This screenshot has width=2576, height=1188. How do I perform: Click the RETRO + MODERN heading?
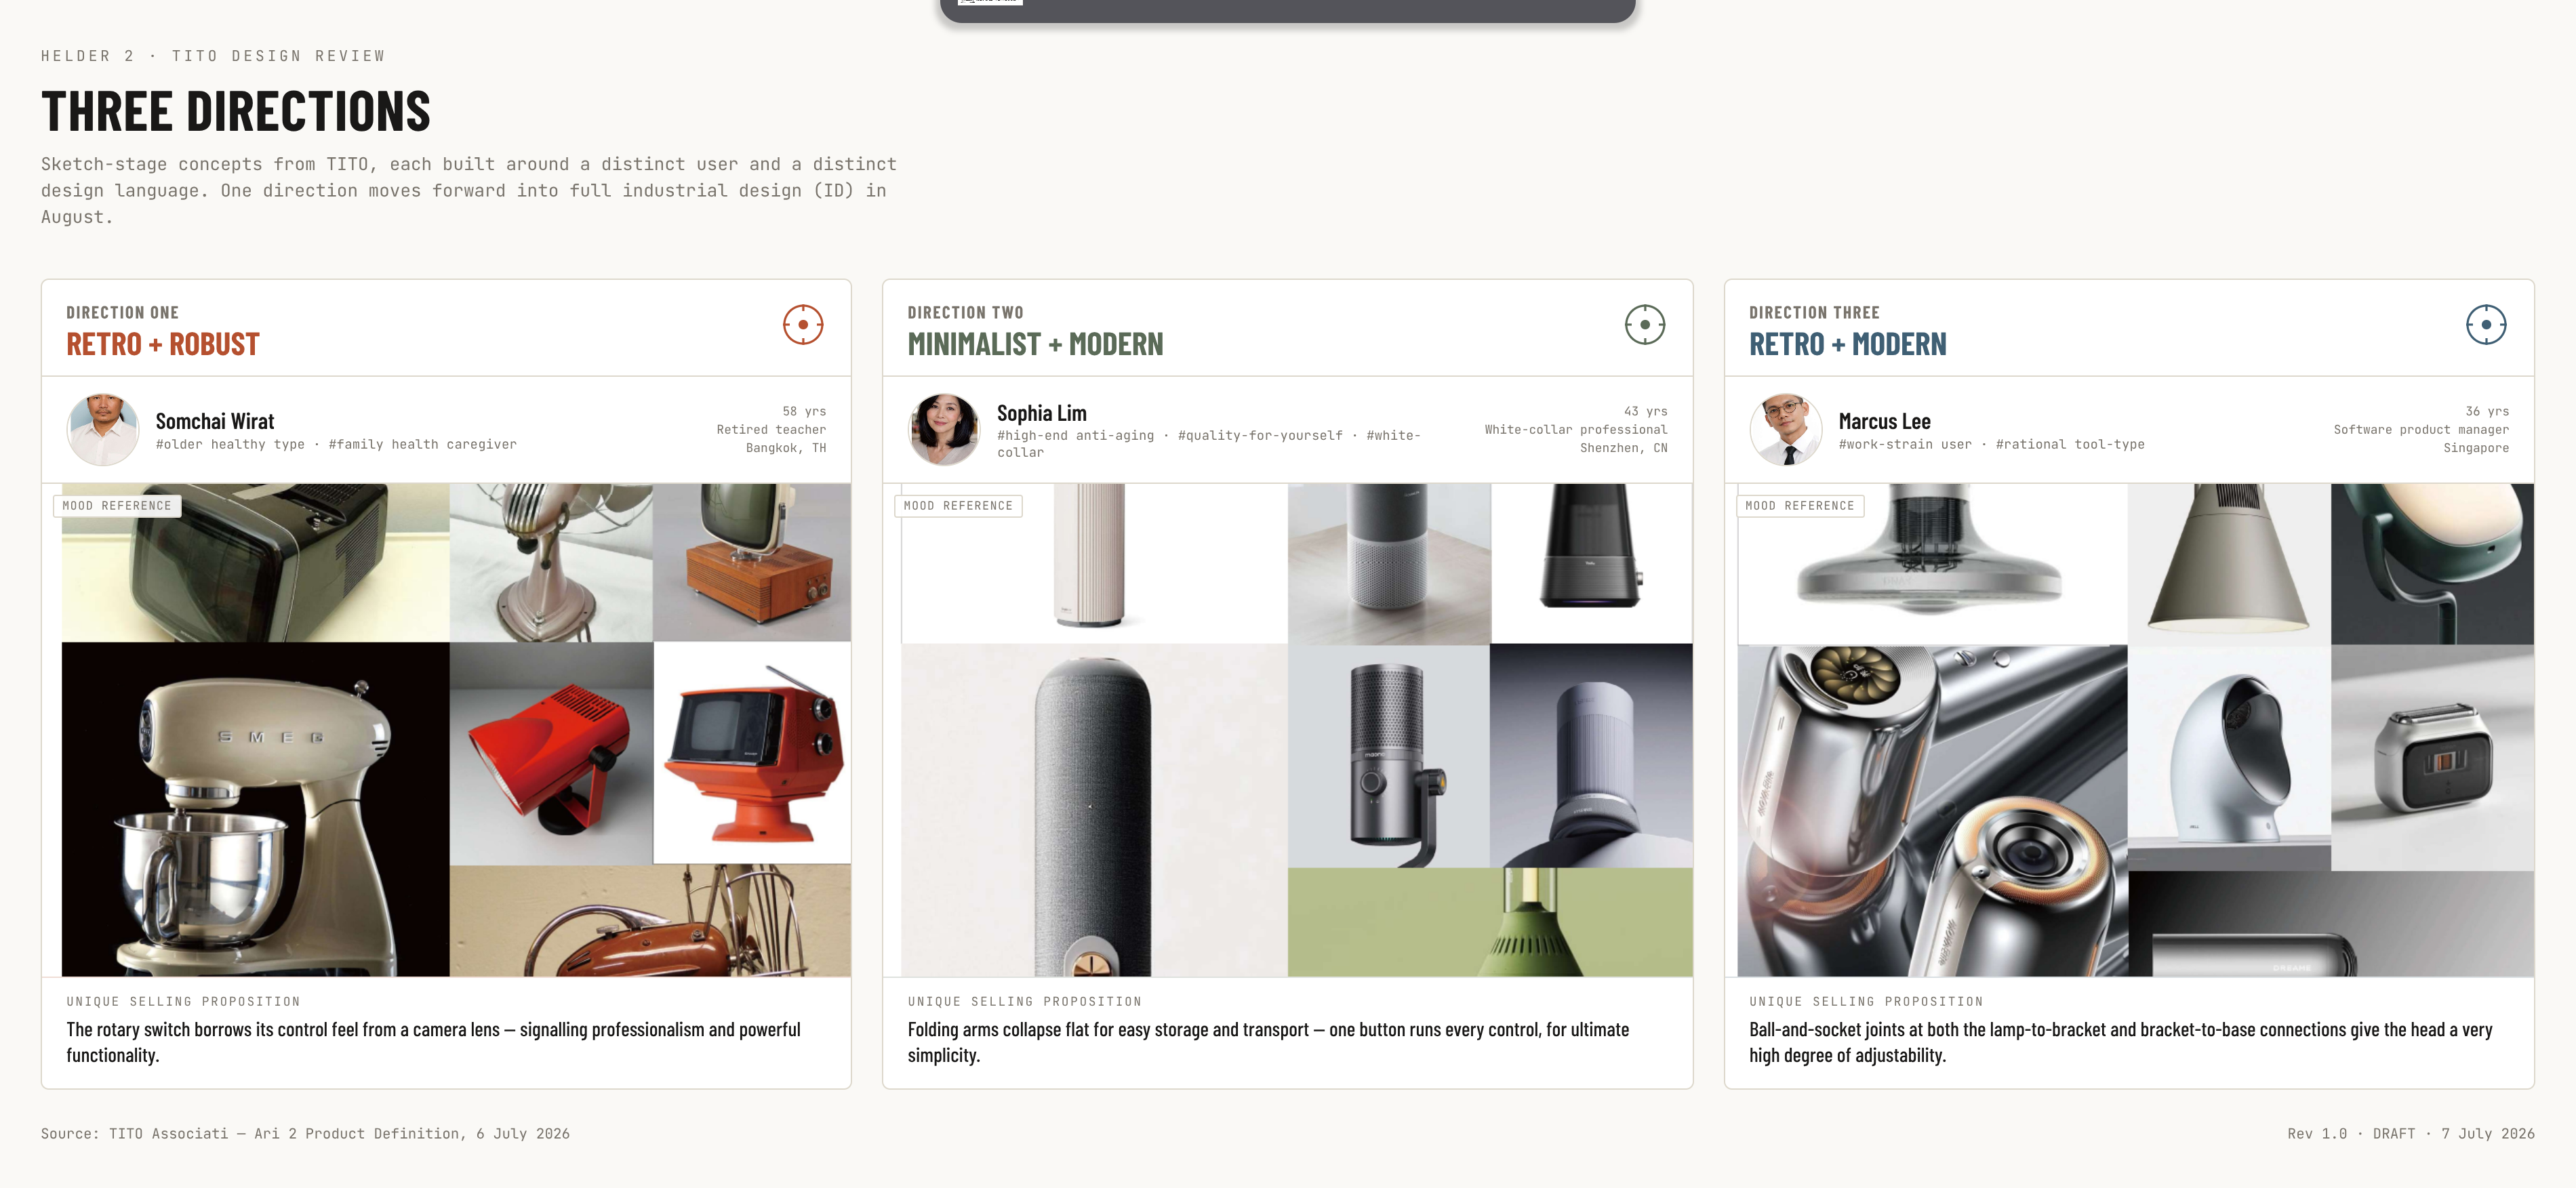click(1847, 344)
